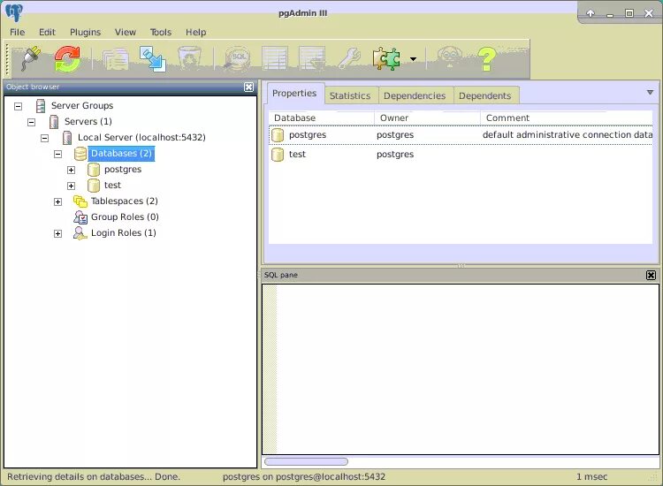The height and width of the screenshot is (486, 663).
Task: Click the Plugins puzzle piece icon
Action: [386, 58]
